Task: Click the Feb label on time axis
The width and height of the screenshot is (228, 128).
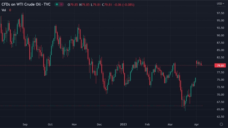Action: (x=147, y=124)
